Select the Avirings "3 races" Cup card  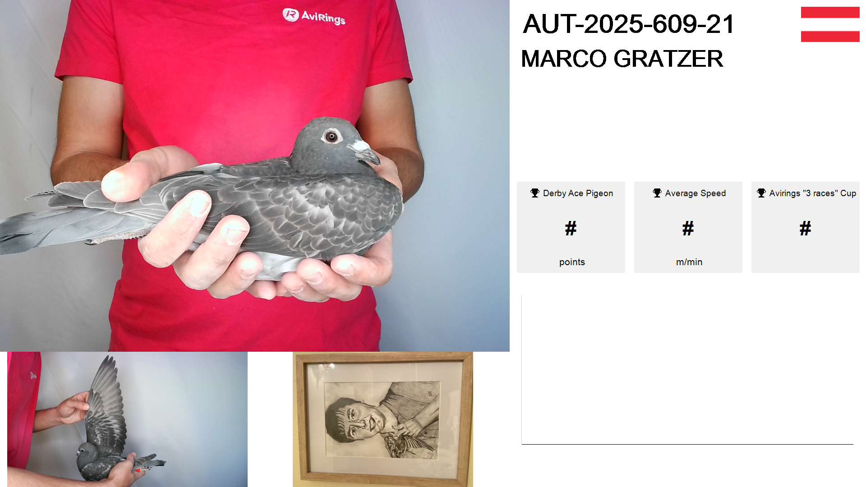pos(806,227)
